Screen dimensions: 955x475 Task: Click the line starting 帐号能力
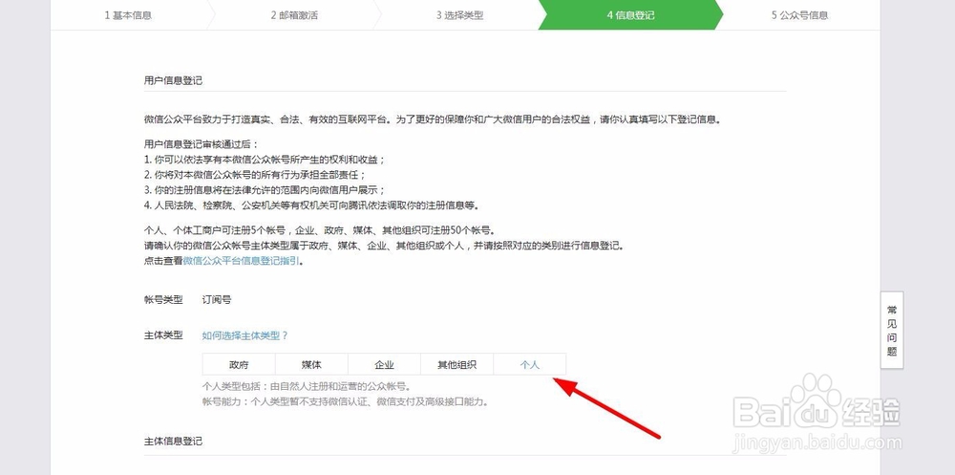point(346,401)
